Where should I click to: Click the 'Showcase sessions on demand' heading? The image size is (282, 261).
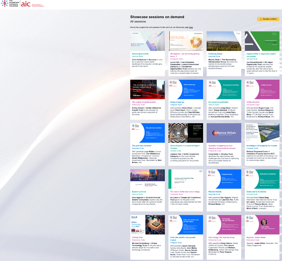click(157, 17)
